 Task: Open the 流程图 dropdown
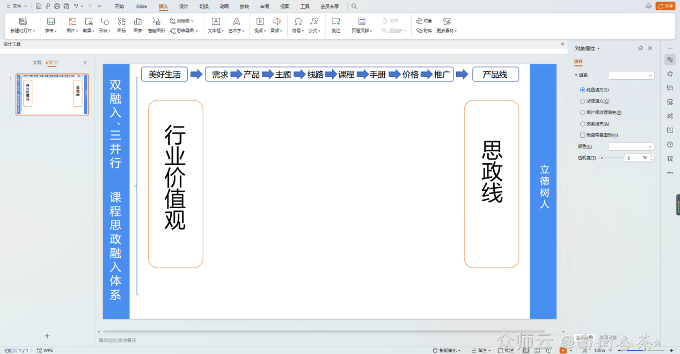tap(182, 20)
